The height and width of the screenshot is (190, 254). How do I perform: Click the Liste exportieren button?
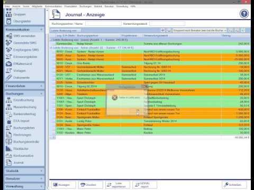click(x=117, y=185)
